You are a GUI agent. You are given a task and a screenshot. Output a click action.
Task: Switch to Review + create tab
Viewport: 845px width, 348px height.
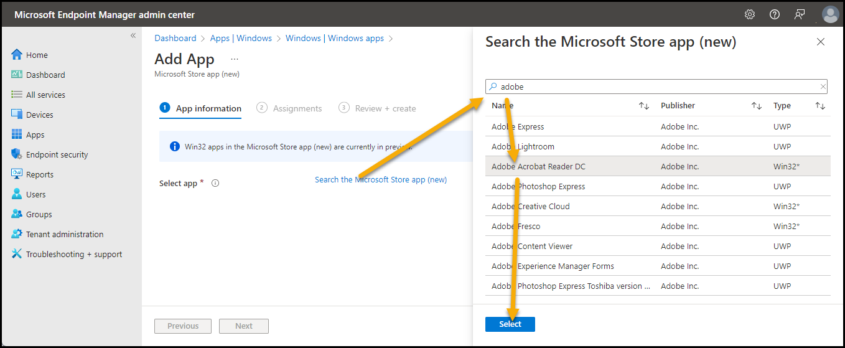click(x=377, y=108)
